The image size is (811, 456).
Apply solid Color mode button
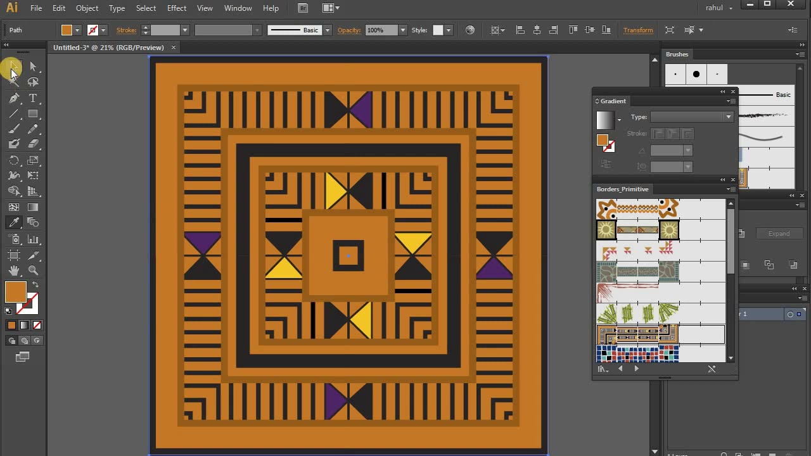click(11, 326)
